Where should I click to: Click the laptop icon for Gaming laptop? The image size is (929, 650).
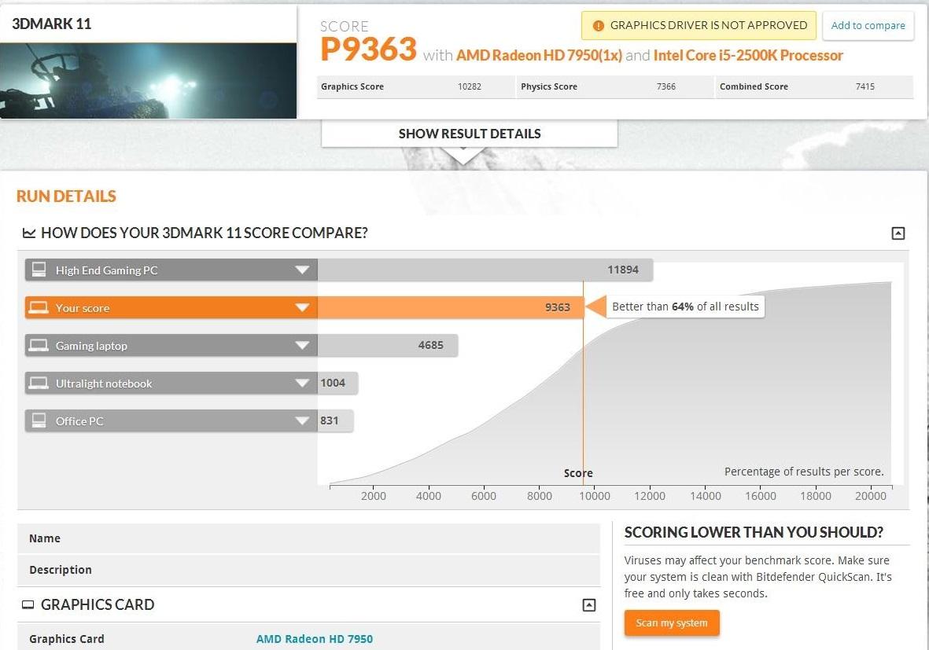tap(39, 346)
